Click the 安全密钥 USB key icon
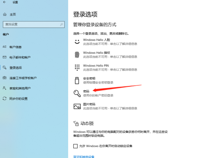 coord(77,81)
